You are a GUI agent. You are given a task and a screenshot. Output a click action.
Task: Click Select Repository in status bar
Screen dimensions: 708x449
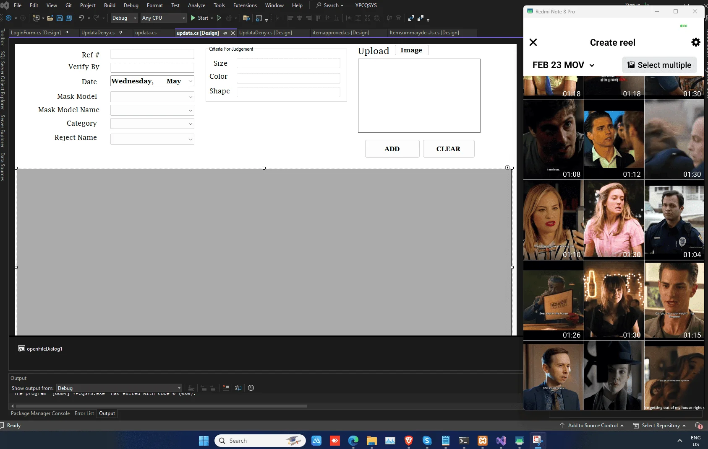coord(660,426)
